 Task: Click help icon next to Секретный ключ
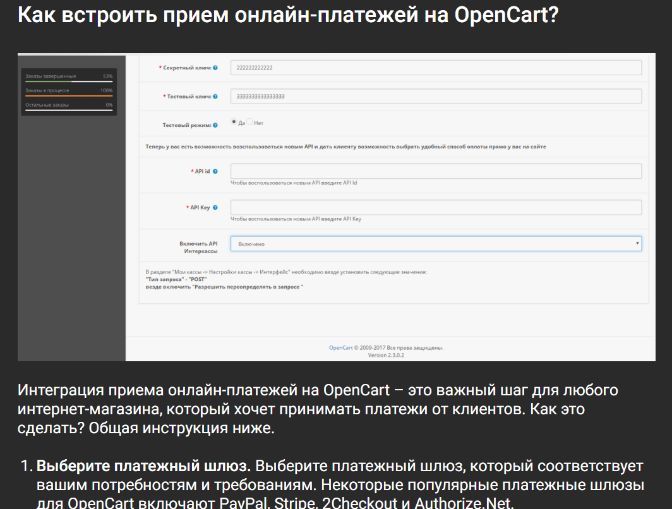click(x=215, y=68)
